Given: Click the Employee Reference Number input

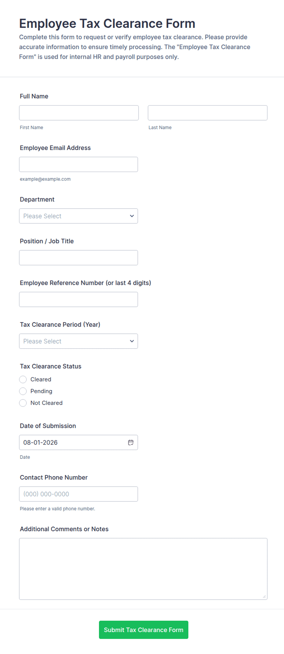Looking at the screenshot, I should 78,299.
